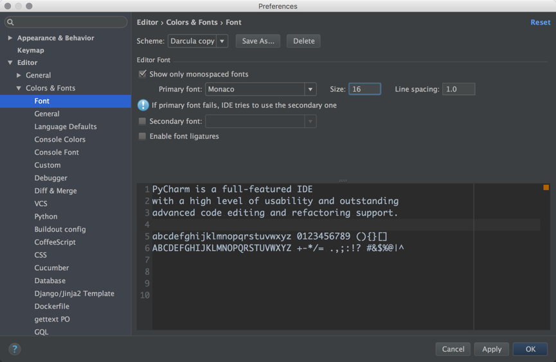This screenshot has height=362, width=556.
Task: Collapse the Colors & Fonts node
Action: tap(19, 88)
